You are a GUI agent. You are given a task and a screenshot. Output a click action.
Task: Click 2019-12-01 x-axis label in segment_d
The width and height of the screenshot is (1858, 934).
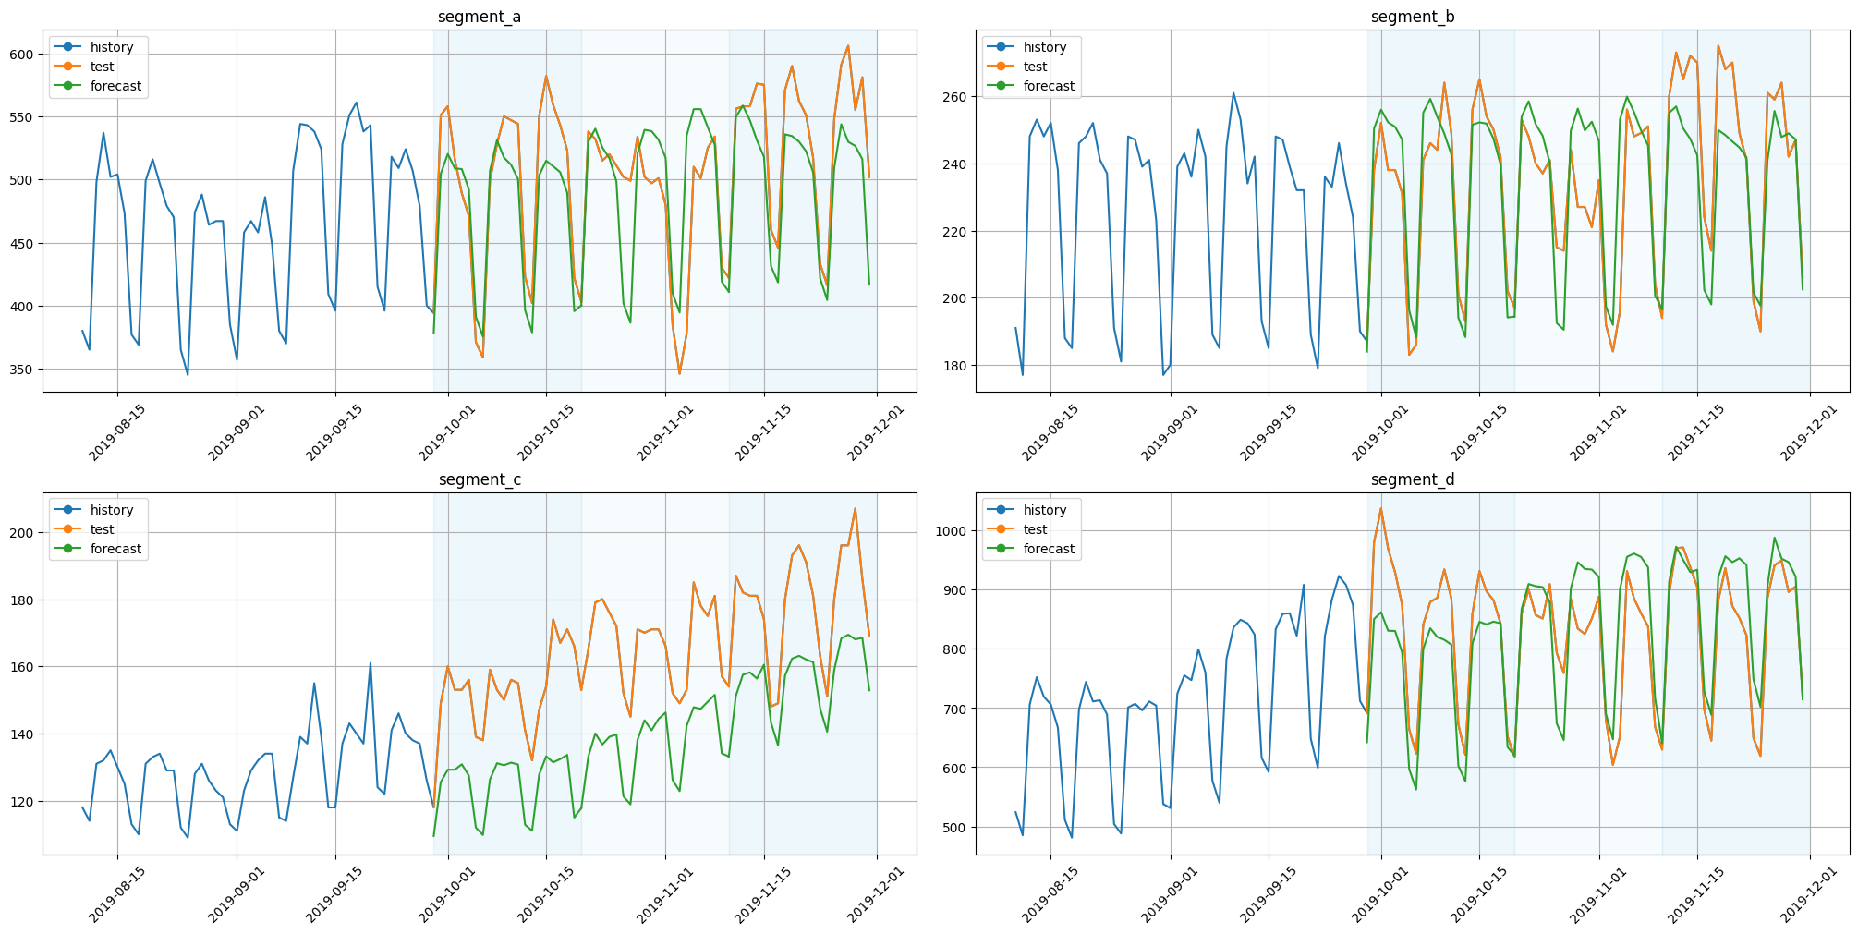(1808, 894)
